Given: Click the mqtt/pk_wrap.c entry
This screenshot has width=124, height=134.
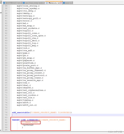Looking at the screenshot, I should (x=26, y=58).
